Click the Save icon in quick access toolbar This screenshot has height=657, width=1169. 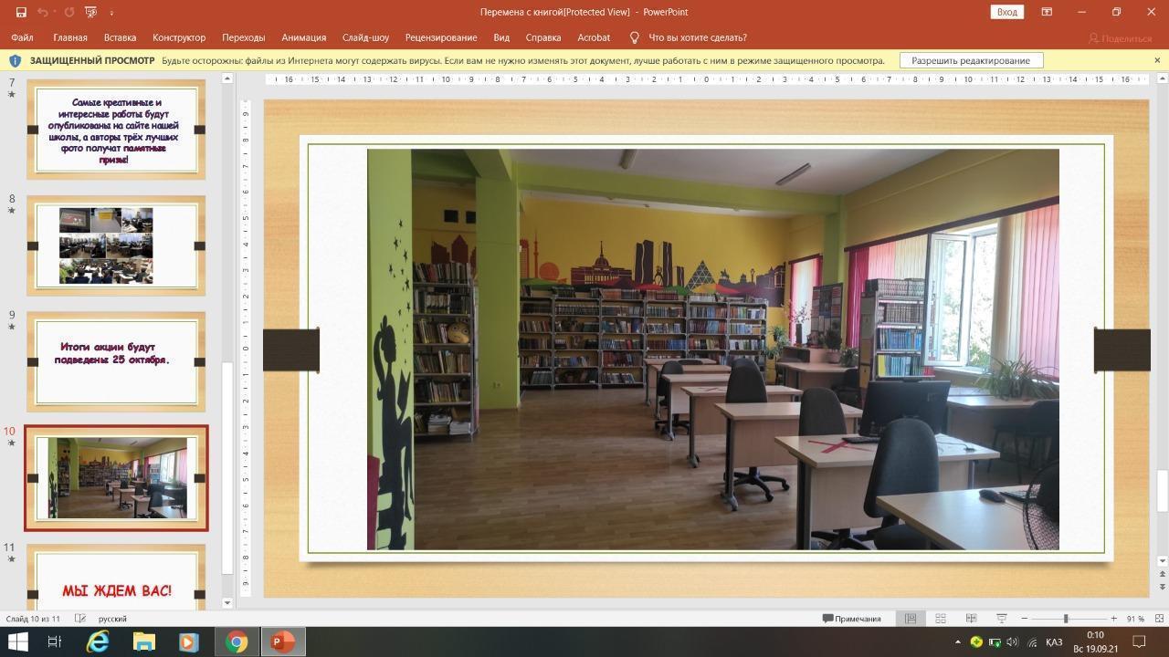click(x=21, y=12)
